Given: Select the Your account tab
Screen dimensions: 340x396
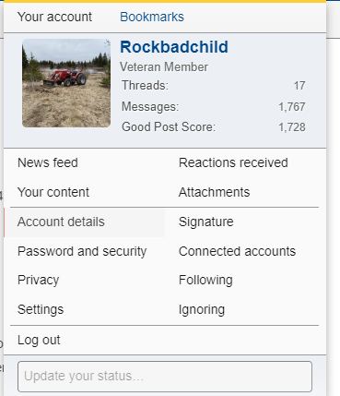Looking at the screenshot, I should (54, 17).
